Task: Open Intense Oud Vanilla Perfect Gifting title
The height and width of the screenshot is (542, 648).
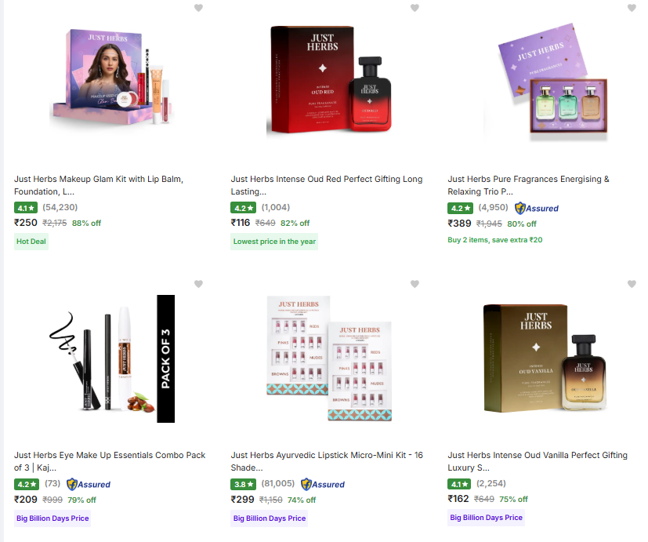Action: click(538, 461)
